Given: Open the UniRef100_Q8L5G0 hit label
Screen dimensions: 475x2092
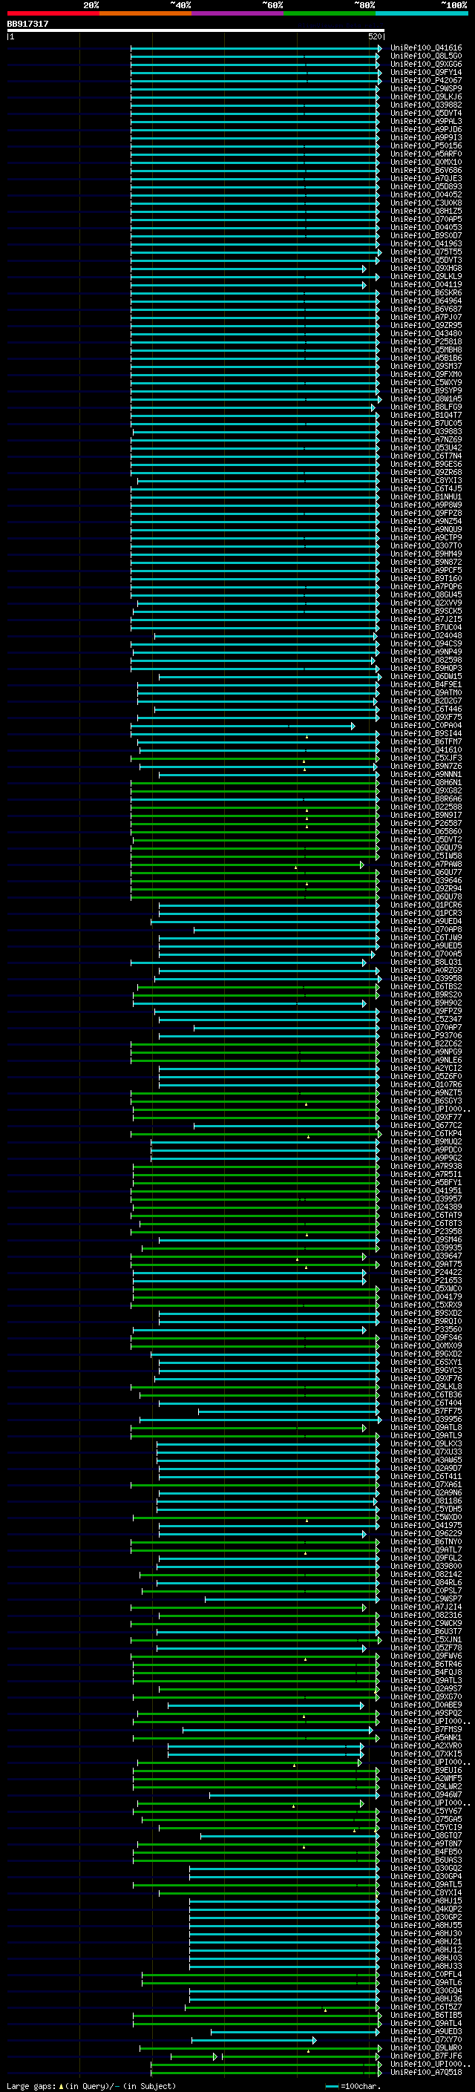Looking at the screenshot, I should point(426,56).
